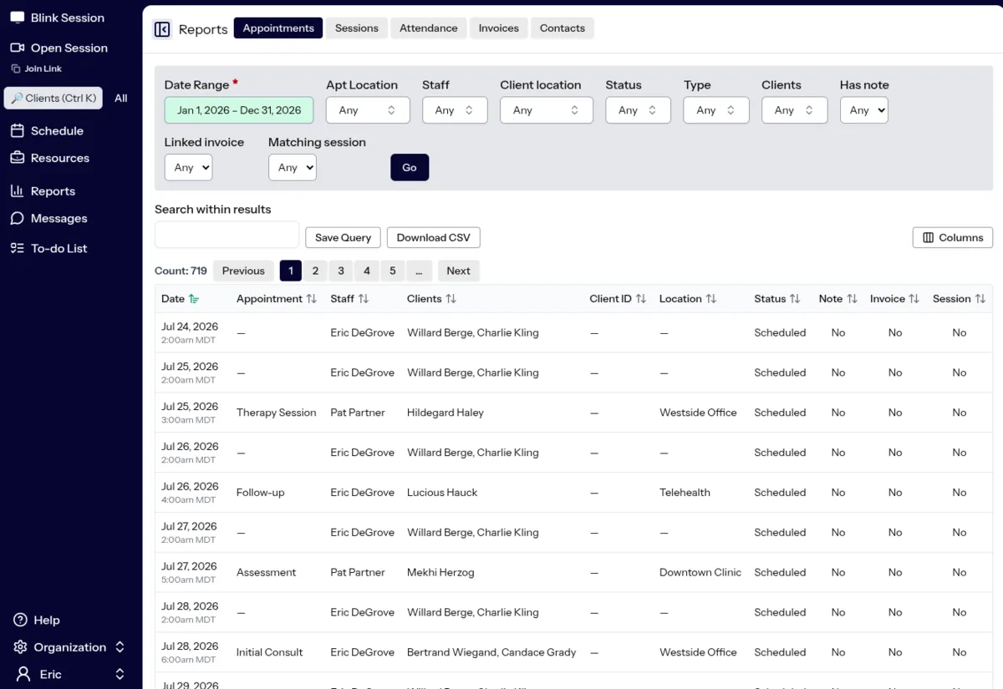Sort by Status column arrows
This screenshot has height=689, width=1003.
(795, 299)
